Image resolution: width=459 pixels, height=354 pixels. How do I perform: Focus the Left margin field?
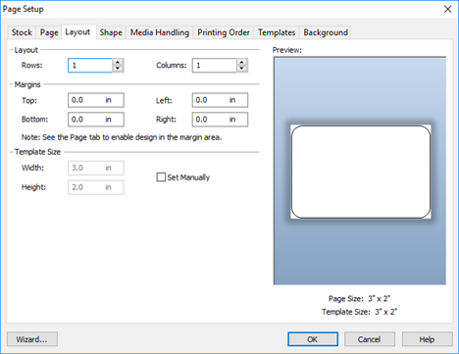pos(220,100)
